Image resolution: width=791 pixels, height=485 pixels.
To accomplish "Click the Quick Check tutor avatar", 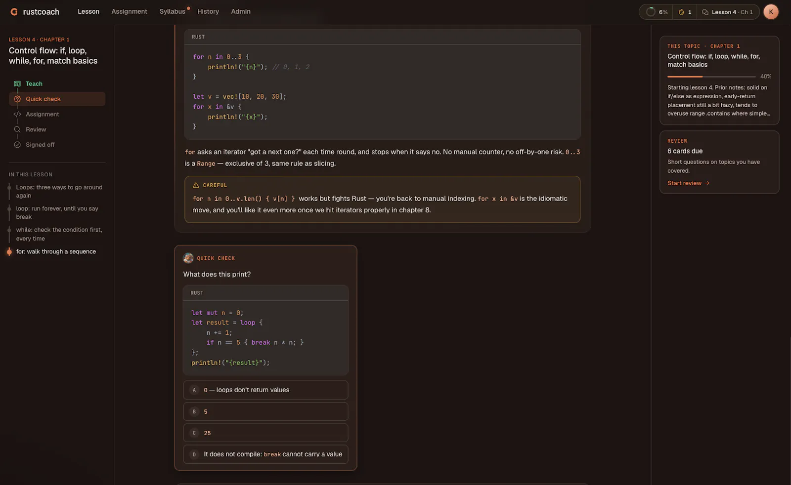I will (188, 258).
